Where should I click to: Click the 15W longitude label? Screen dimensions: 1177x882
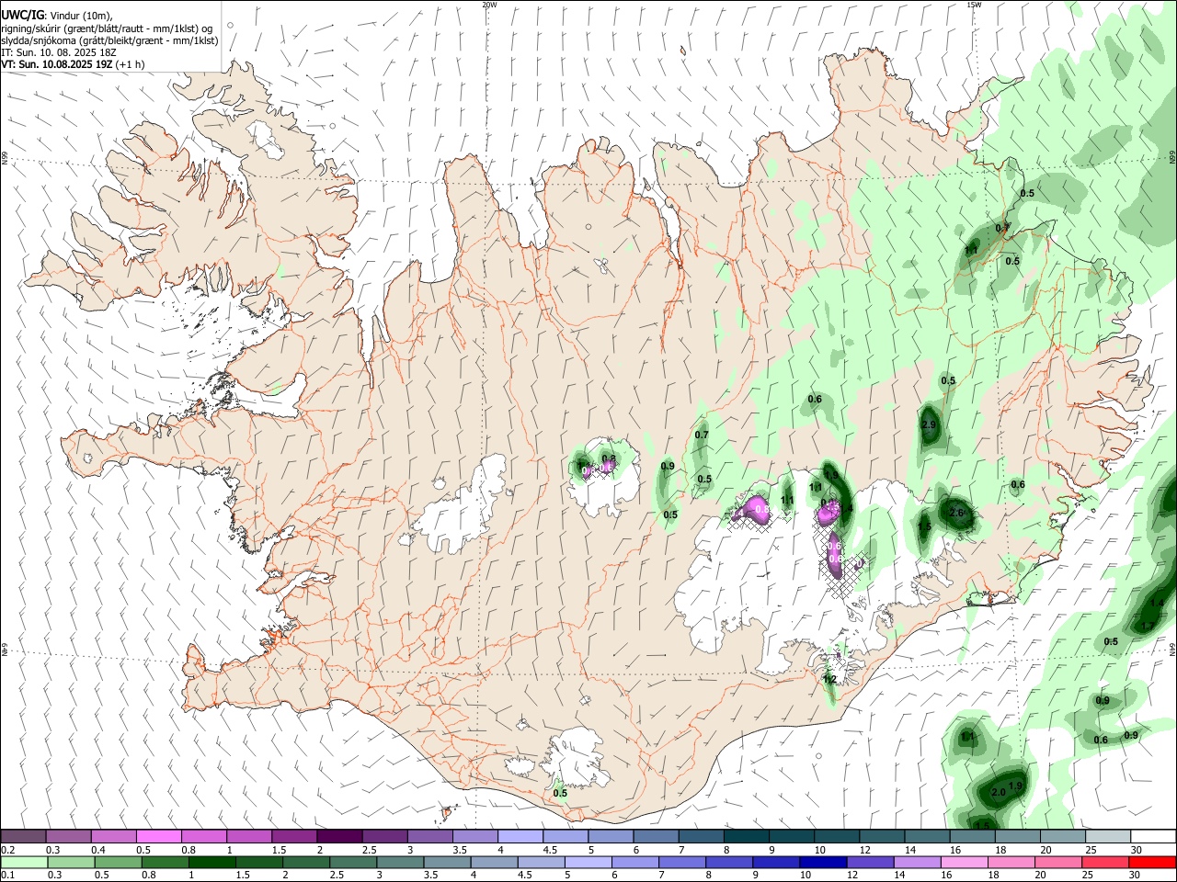tap(974, 5)
